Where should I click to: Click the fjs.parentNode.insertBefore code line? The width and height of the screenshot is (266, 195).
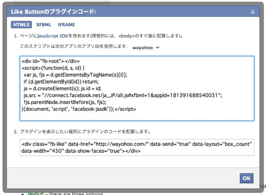pyautogui.click(x=65, y=102)
